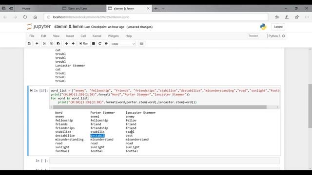The image size is (312, 175).
Task: Restart kernel and run all icon
Action: coord(106,43)
